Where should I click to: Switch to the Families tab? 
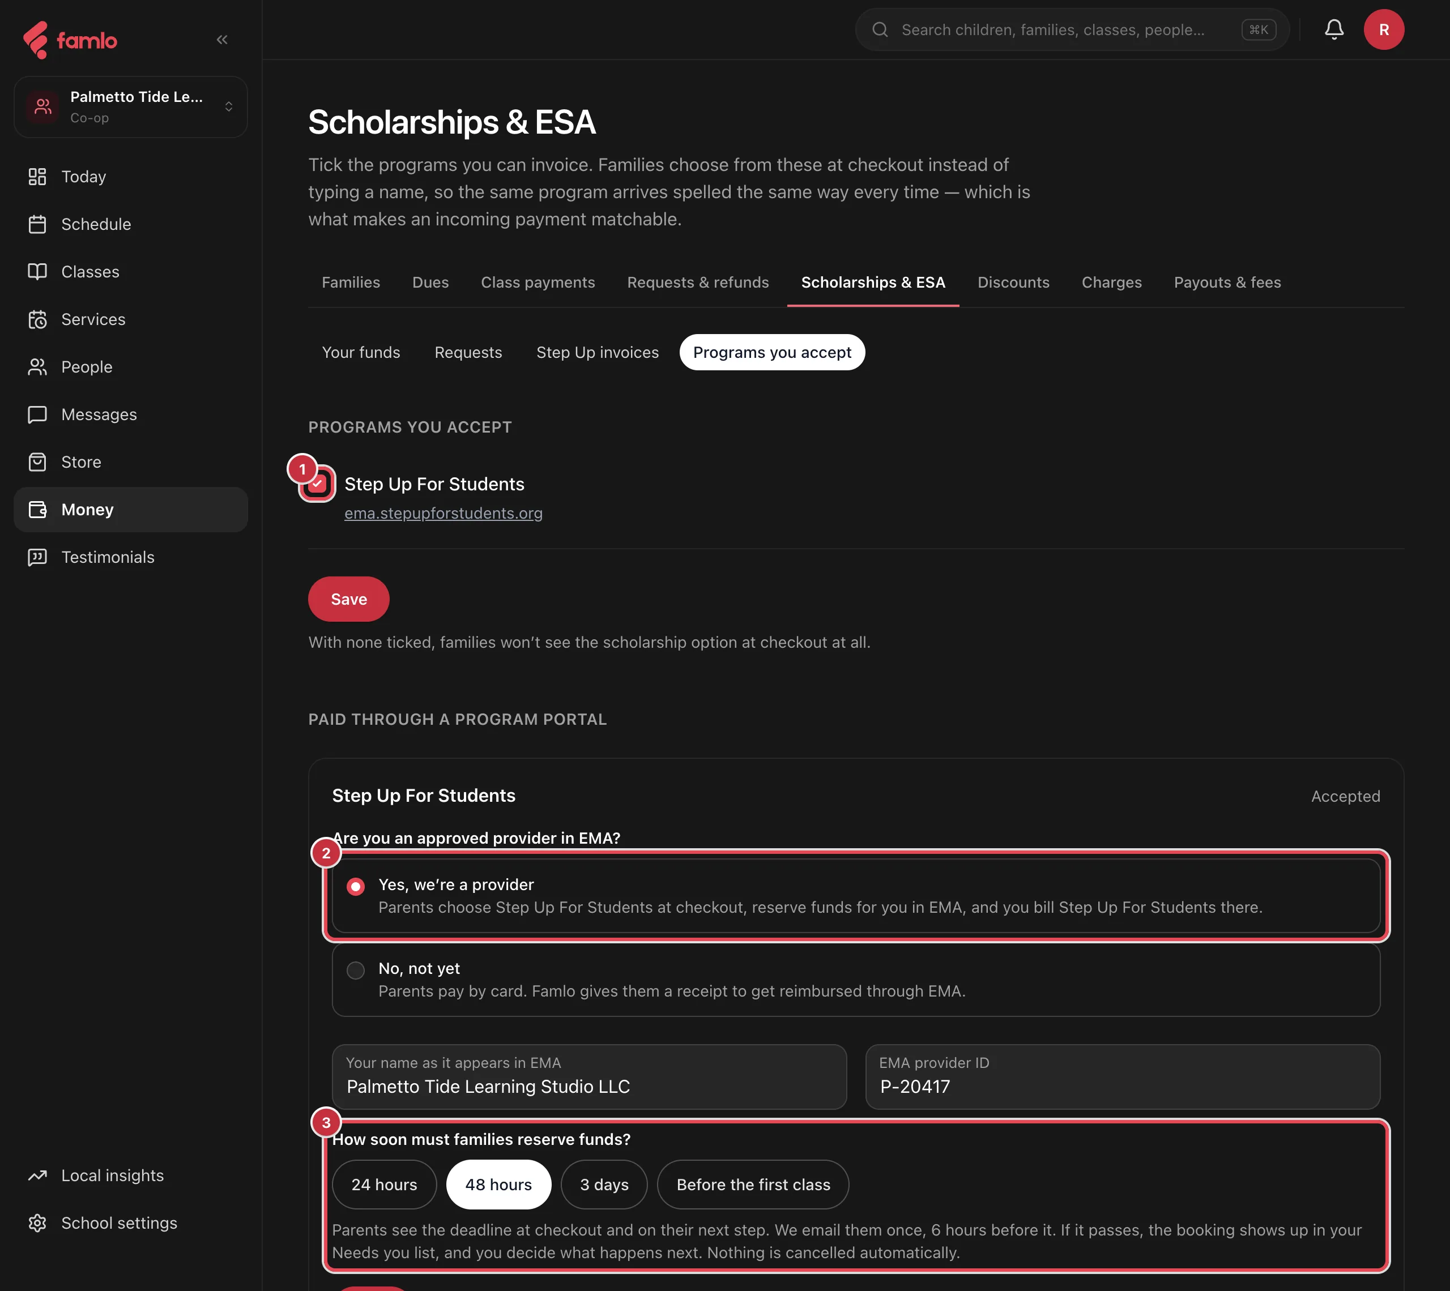[x=351, y=283]
